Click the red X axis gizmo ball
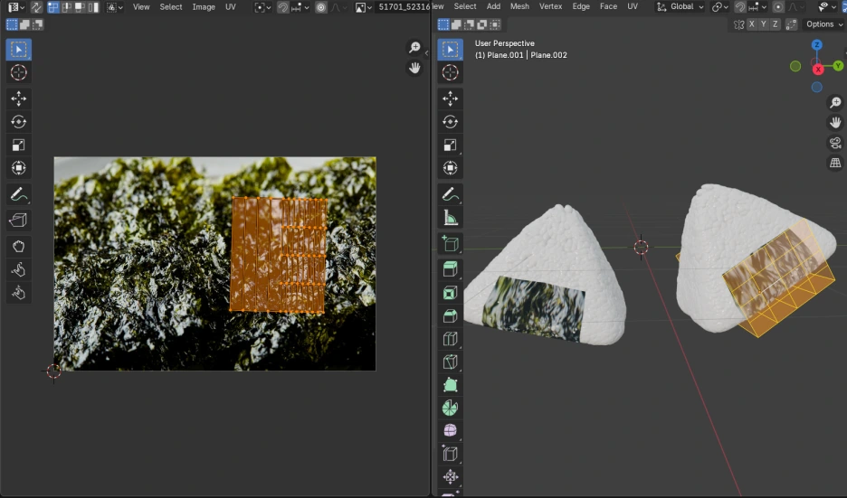 point(818,70)
